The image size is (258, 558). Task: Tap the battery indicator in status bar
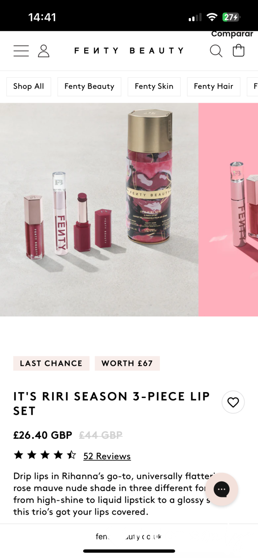[x=231, y=17]
